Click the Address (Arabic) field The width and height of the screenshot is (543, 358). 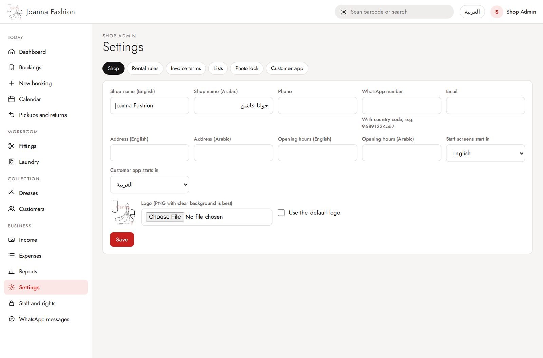coord(233,153)
